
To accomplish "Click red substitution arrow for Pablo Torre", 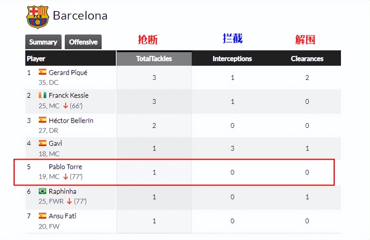I will (65, 177).
